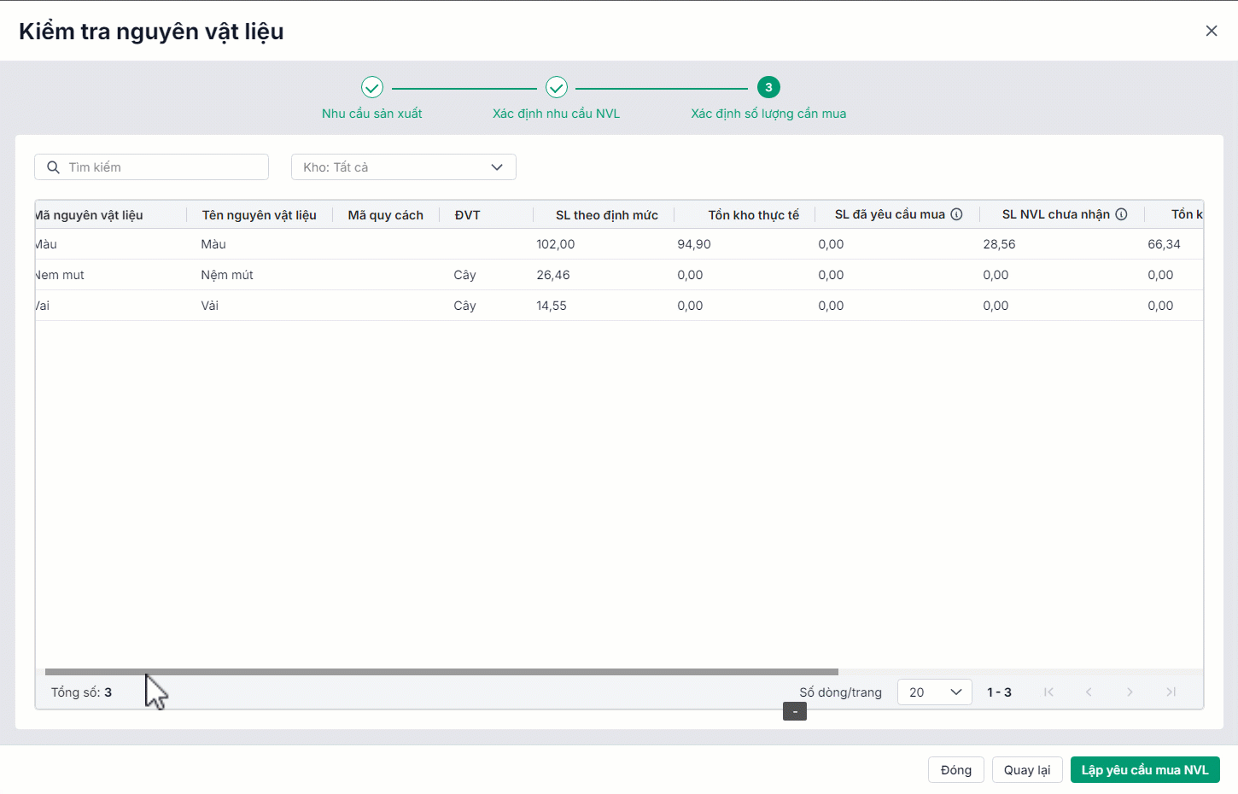The image size is (1238, 794).
Task: Go to the first page of results
Action: click(x=1048, y=692)
